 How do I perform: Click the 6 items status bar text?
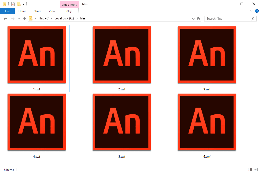pyautogui.click(x=9, y=170)
